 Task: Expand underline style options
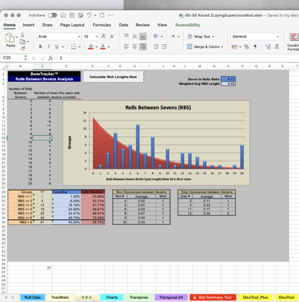(x=63, y=47)
